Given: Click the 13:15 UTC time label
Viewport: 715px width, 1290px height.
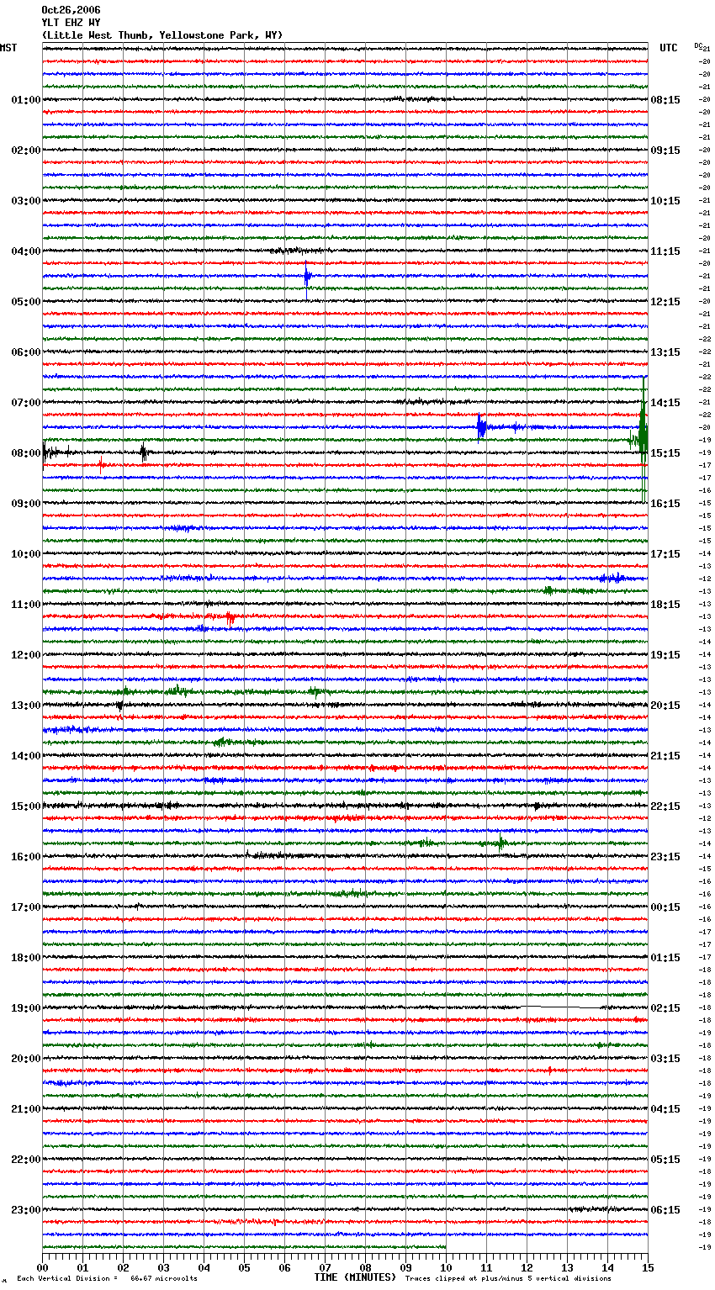Looking at the screenshot, I should click(x=665, y=352).
